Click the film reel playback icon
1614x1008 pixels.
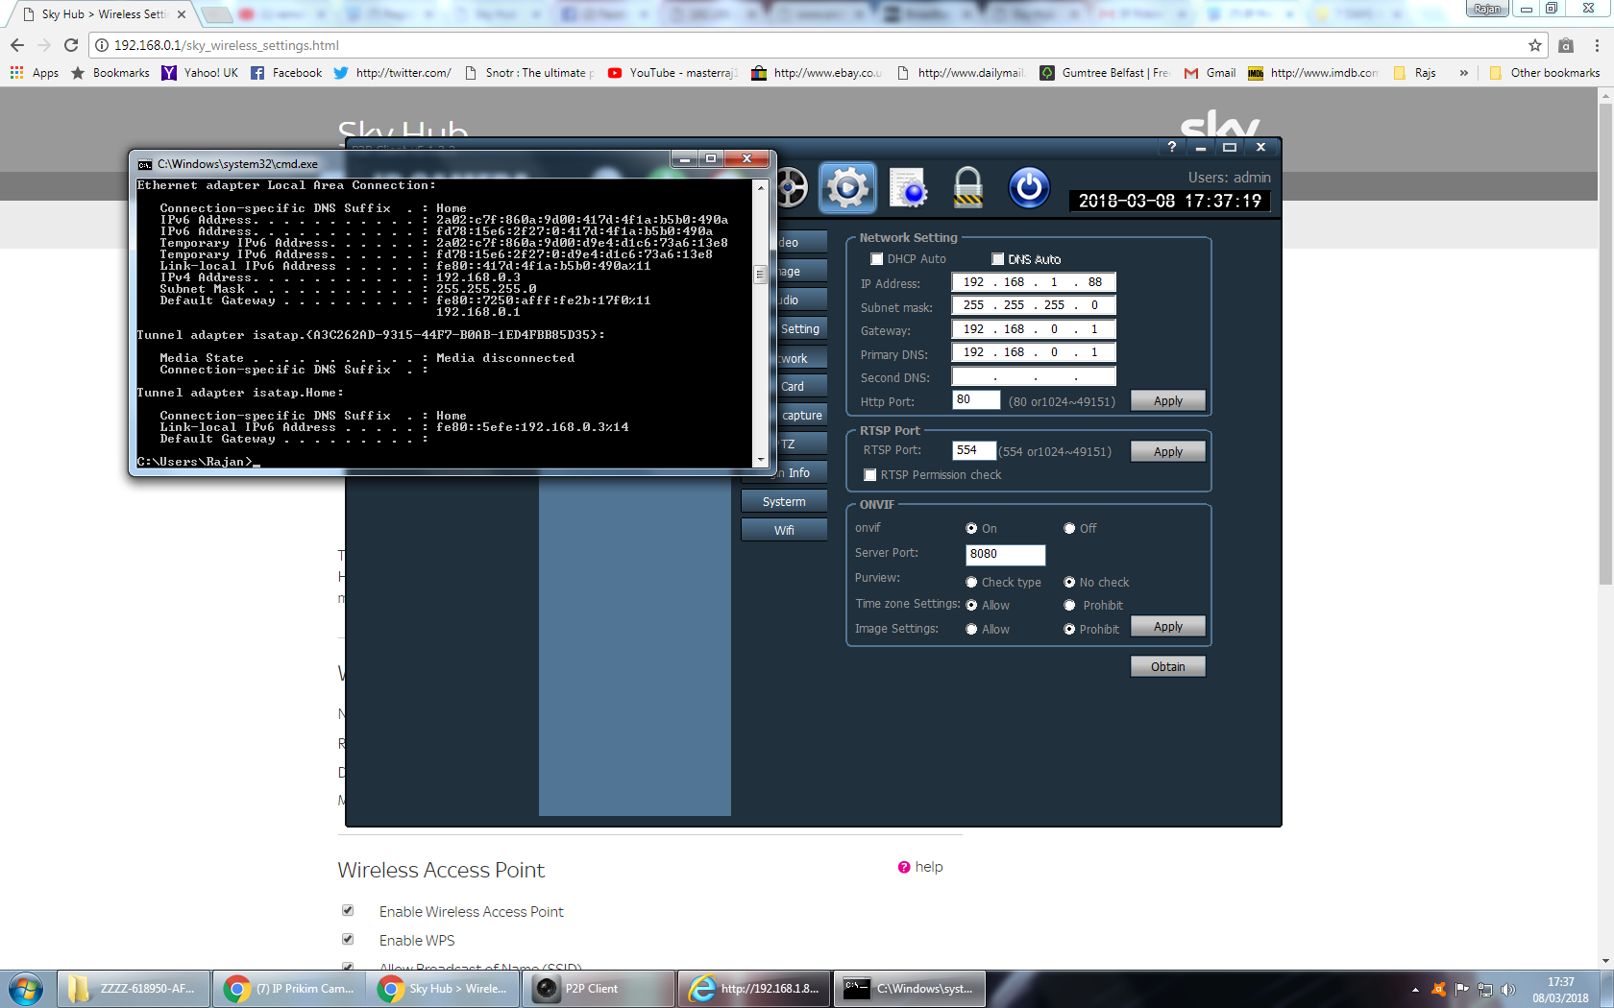point(793,187)
